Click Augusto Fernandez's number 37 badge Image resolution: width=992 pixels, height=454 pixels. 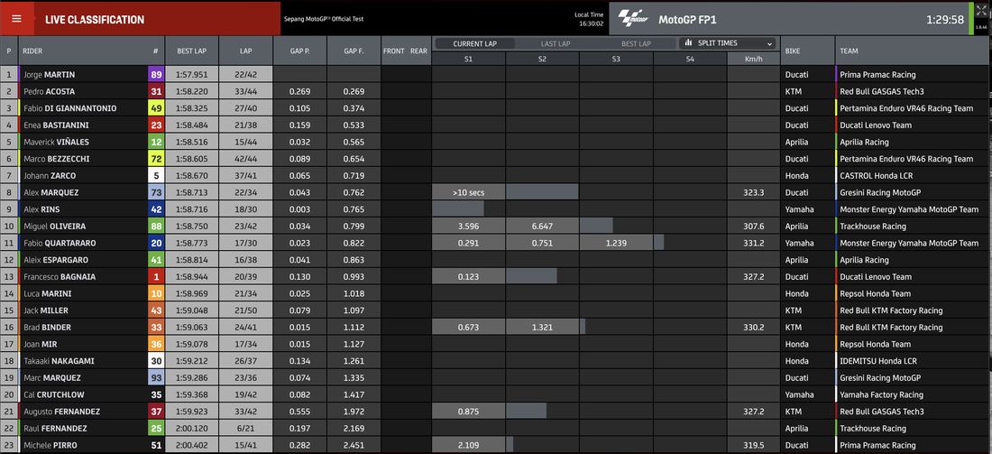[156, 412]
